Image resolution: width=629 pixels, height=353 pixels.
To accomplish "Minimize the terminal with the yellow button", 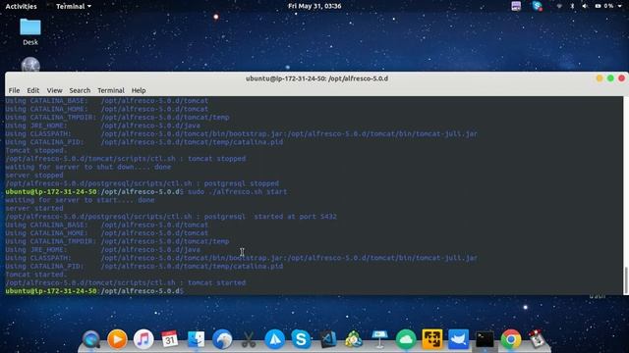I will [x=600, y=78].
